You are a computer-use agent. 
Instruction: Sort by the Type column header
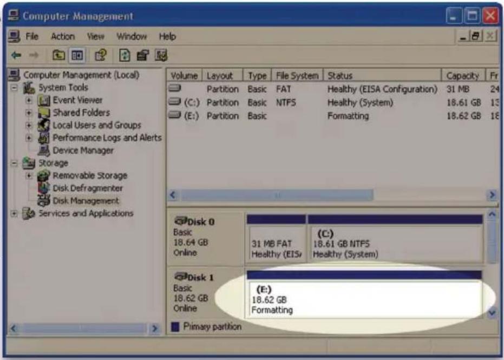click(x=258, y=76)
